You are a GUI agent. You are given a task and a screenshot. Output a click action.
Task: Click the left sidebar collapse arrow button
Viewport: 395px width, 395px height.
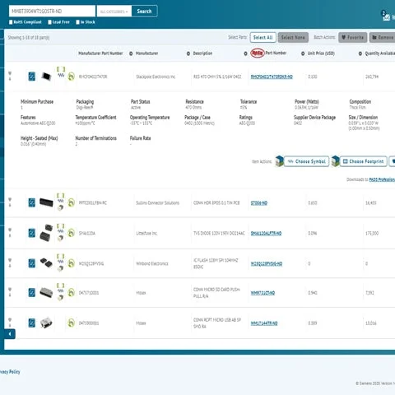10,334
